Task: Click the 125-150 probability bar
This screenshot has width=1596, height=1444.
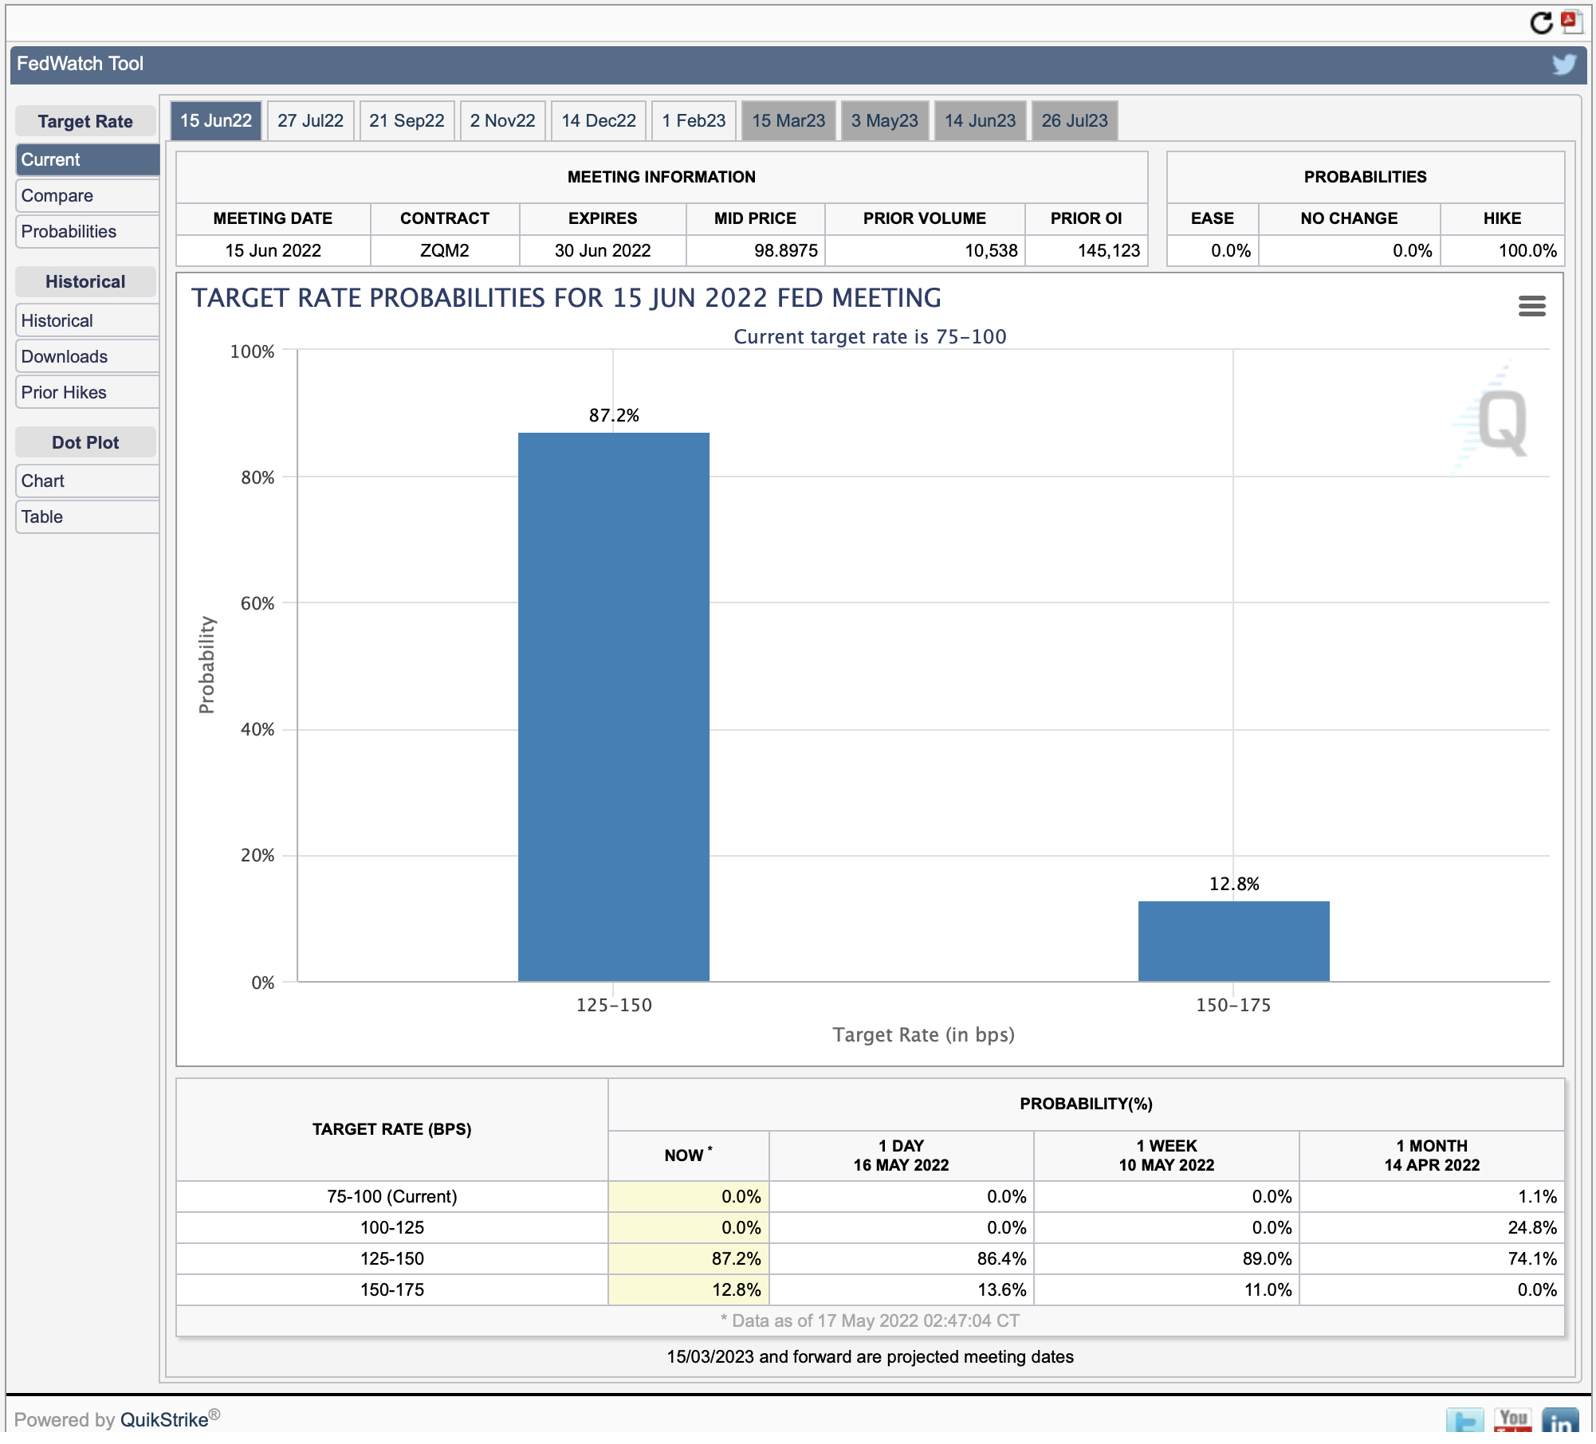Action: point(613,707)
